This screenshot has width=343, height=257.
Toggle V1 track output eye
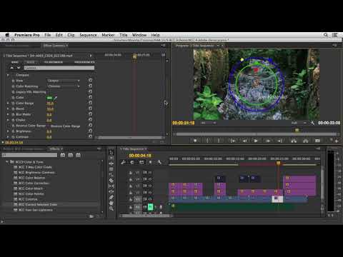150,199
